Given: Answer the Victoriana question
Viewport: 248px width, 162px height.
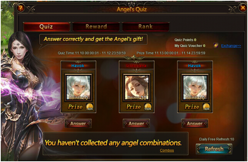Looking at the screenshot, I should pyautogui.click(x=136, y=123).
